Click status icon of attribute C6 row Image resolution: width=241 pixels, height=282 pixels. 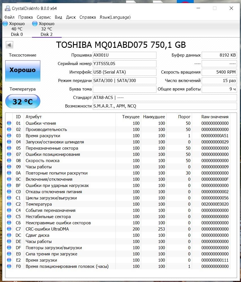click(9, 223)
